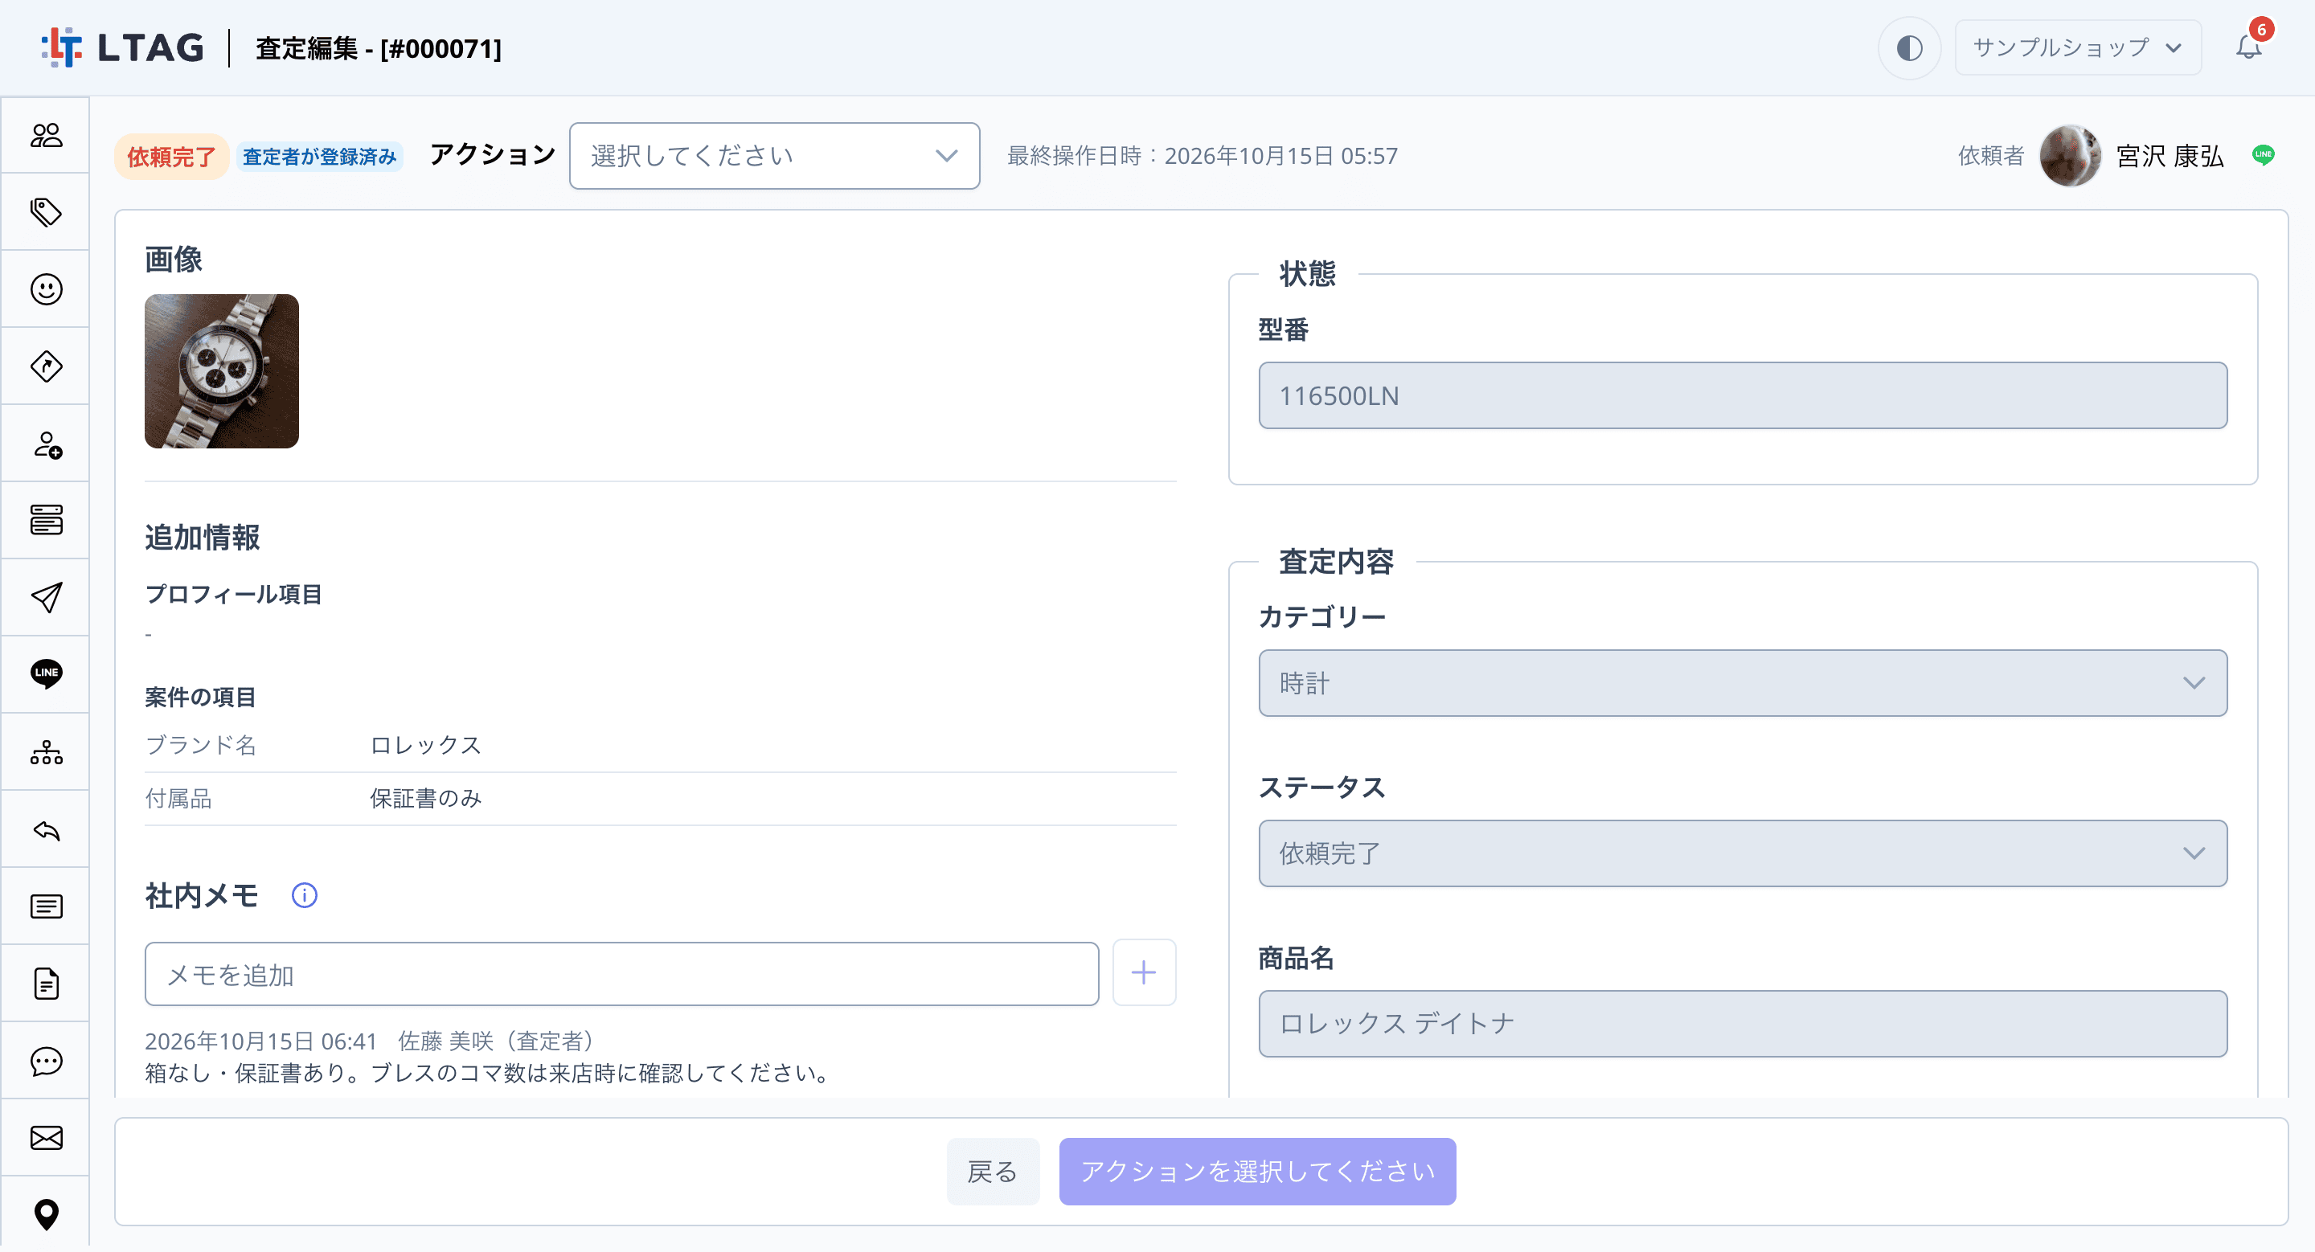Click the speech bubble chat sidebar icon
This screenshot has height=1252, width=2315.
pos(46,1061)
